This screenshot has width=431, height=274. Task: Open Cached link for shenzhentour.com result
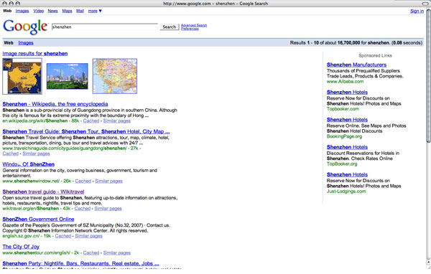(91, 252)
